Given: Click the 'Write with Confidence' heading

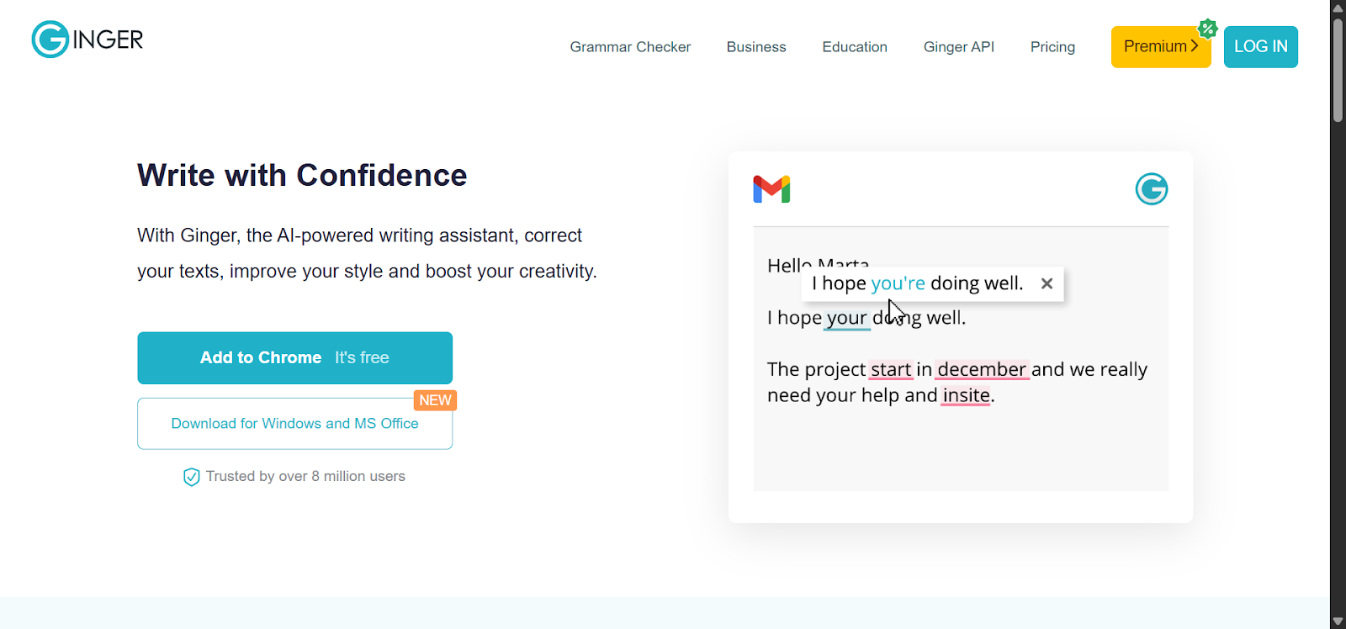Looking at the screenshot, I should click(x=302, y=176).
